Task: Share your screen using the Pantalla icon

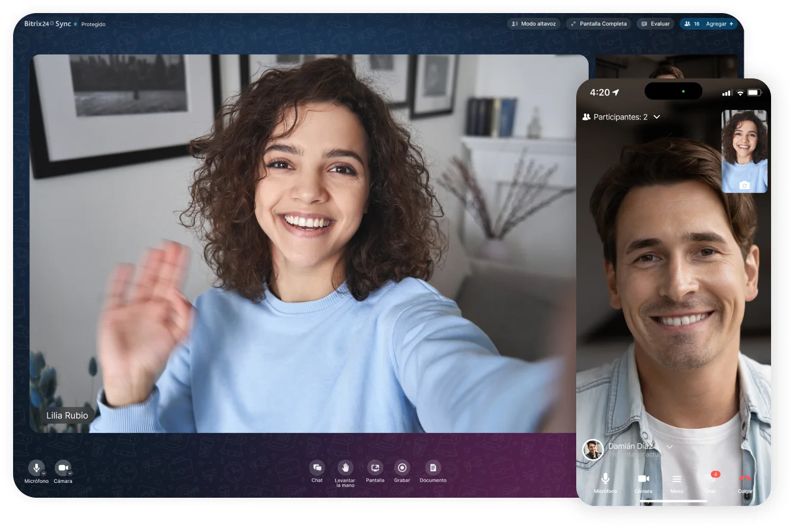Action: (x=375, y=469)
